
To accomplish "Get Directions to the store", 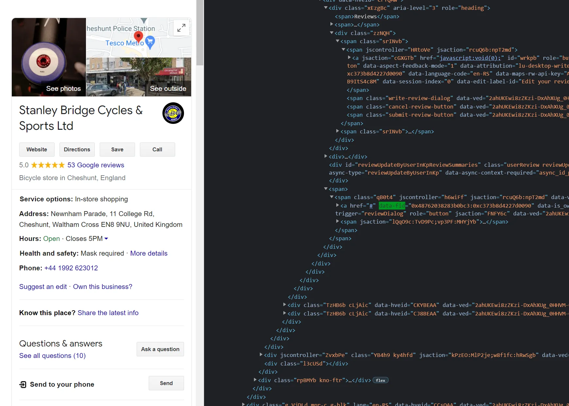I will pos(77,149).
